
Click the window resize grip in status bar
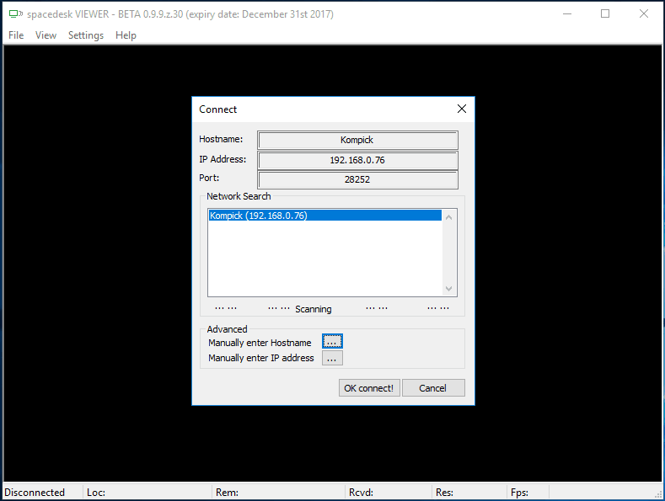click(x=658, y=494)
